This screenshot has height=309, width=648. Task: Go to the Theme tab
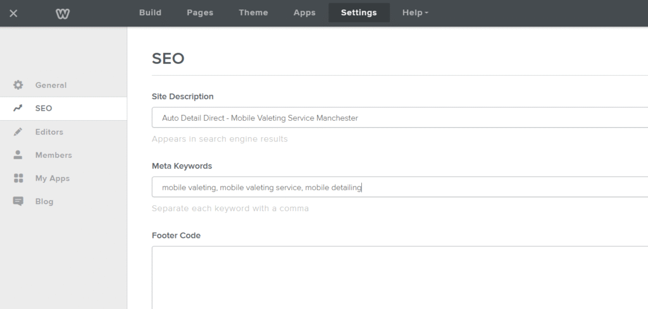253,13
